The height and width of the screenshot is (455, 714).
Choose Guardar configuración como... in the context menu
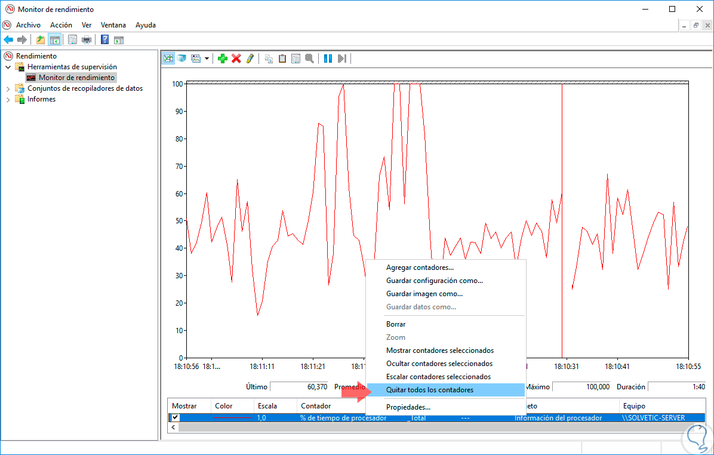pos(446,281)
